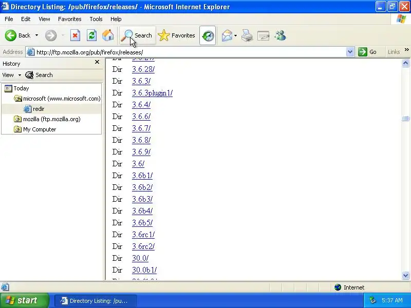Screen dimensions: 411x308
Task: Open the Search magnifier toolbar button
Action: 137,35
